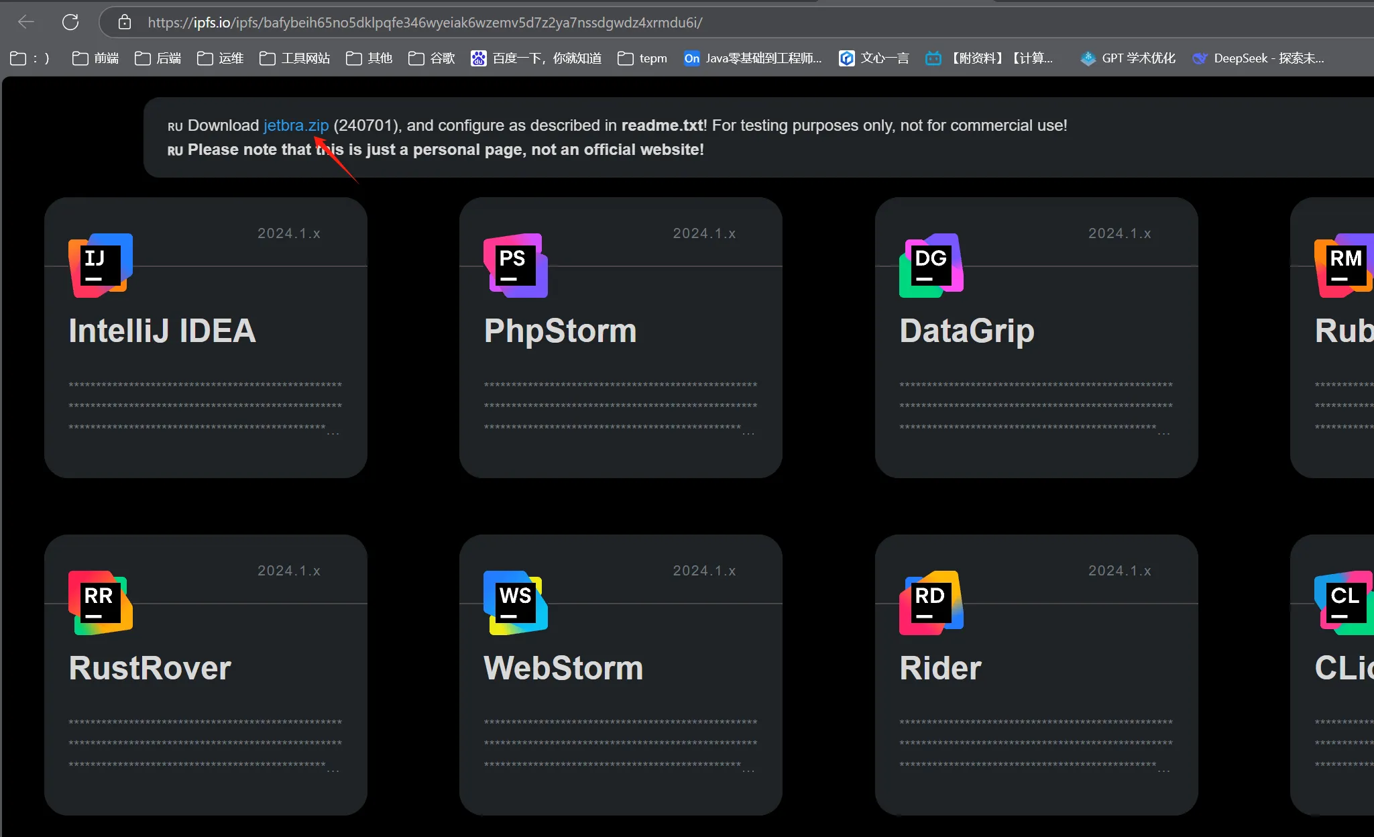Click the PhpStorm title
Image resolution: width=1374 pixels, height=837 pixels.
coord(561,331)
